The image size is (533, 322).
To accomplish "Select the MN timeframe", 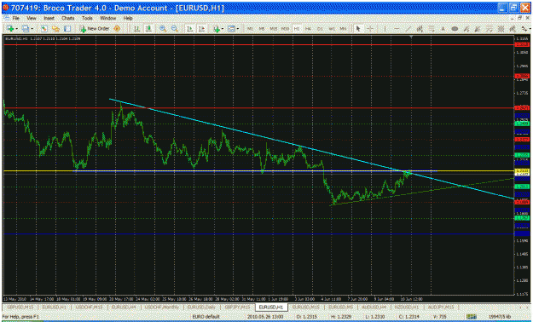I will [344, 29].
